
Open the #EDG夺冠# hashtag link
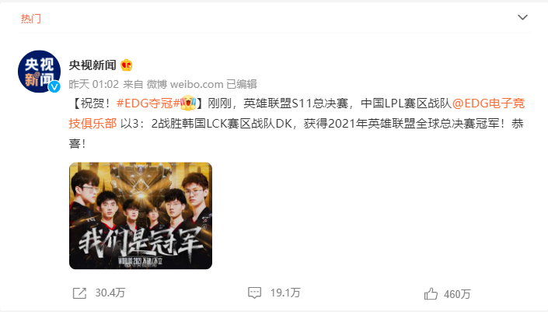click(148, 103)
